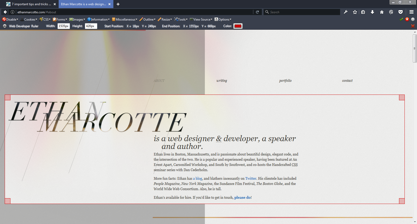Open the Cookies dropdown menu
The image size is (417, 224).
[x=29, y=19]
